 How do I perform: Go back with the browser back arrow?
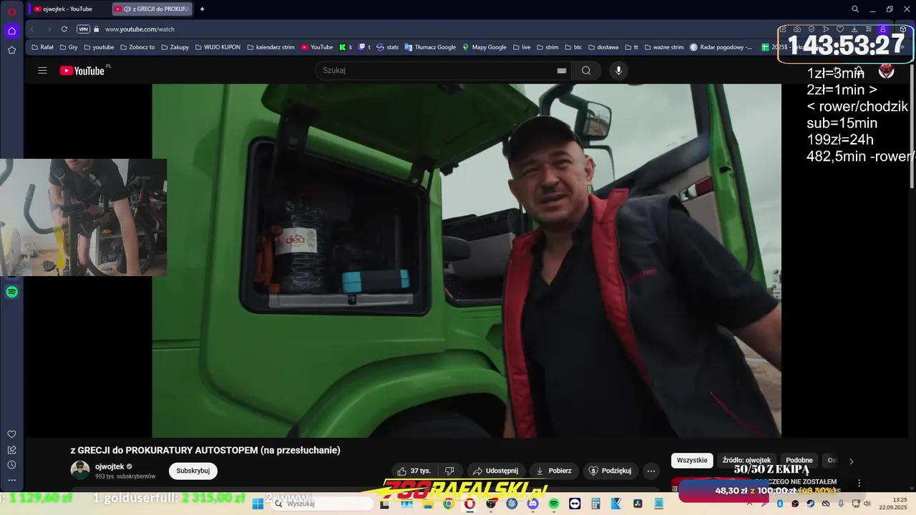point(32,29)
